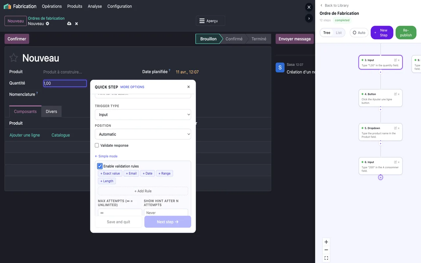Screen dimensions: 421x263
Task: Open the Aperçu menu button
Action: click(210, 21)
